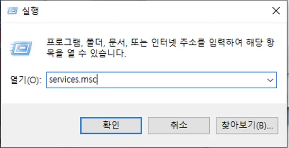
Task: Click the large Run icon beside the description
Action: [x=21, y=48]
